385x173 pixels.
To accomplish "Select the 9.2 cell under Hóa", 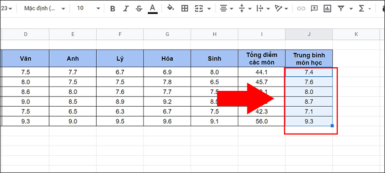I will 167,102.
